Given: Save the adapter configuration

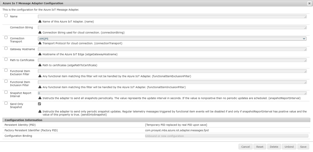Looking at the screenshot, I should pyautogui.click(x=303, y=146).
